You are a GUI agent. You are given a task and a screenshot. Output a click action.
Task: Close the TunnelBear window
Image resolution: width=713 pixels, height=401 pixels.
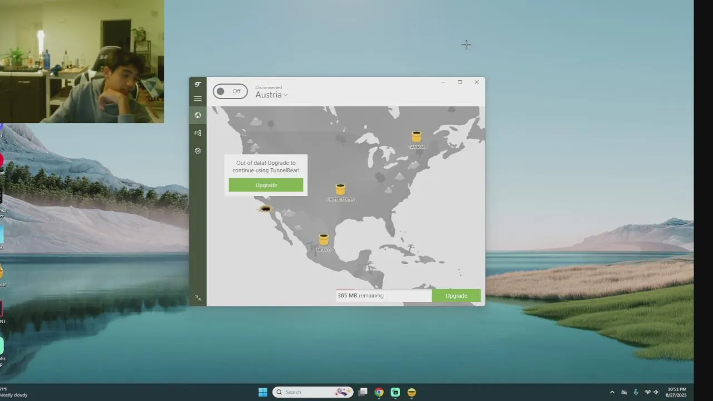click(477, 82)
